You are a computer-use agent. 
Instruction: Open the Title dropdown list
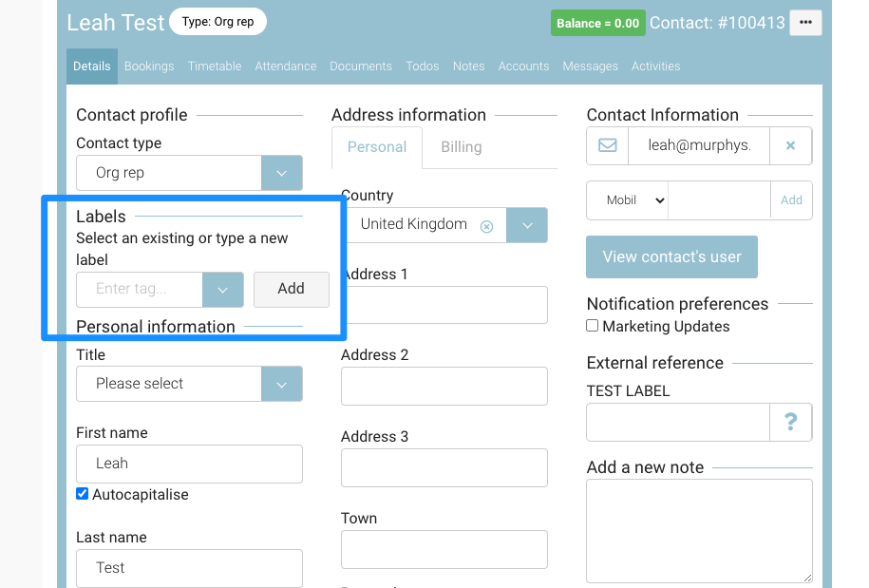click(x=281, y=384)
